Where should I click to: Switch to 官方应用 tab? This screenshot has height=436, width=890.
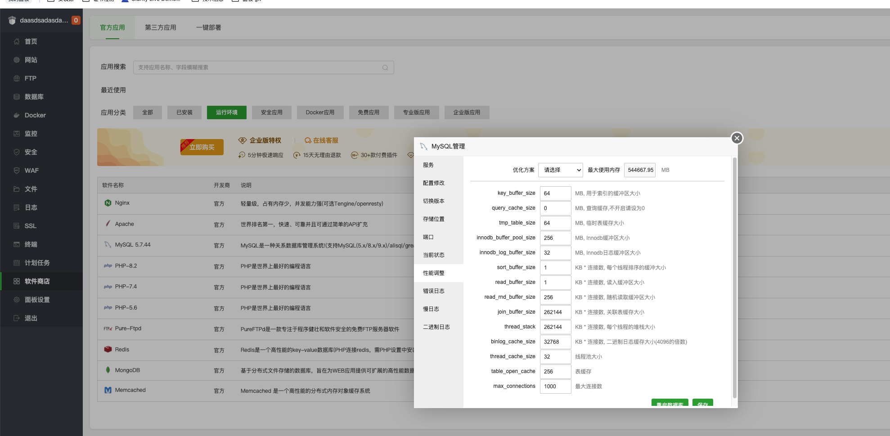112,27
